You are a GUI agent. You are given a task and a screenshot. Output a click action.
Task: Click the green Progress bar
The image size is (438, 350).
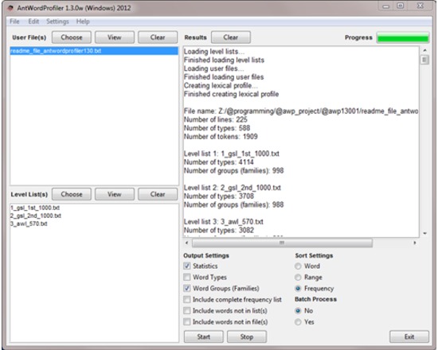402,37
